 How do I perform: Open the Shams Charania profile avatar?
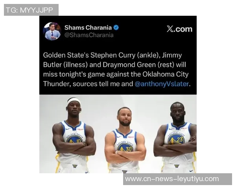coord(52,31)
